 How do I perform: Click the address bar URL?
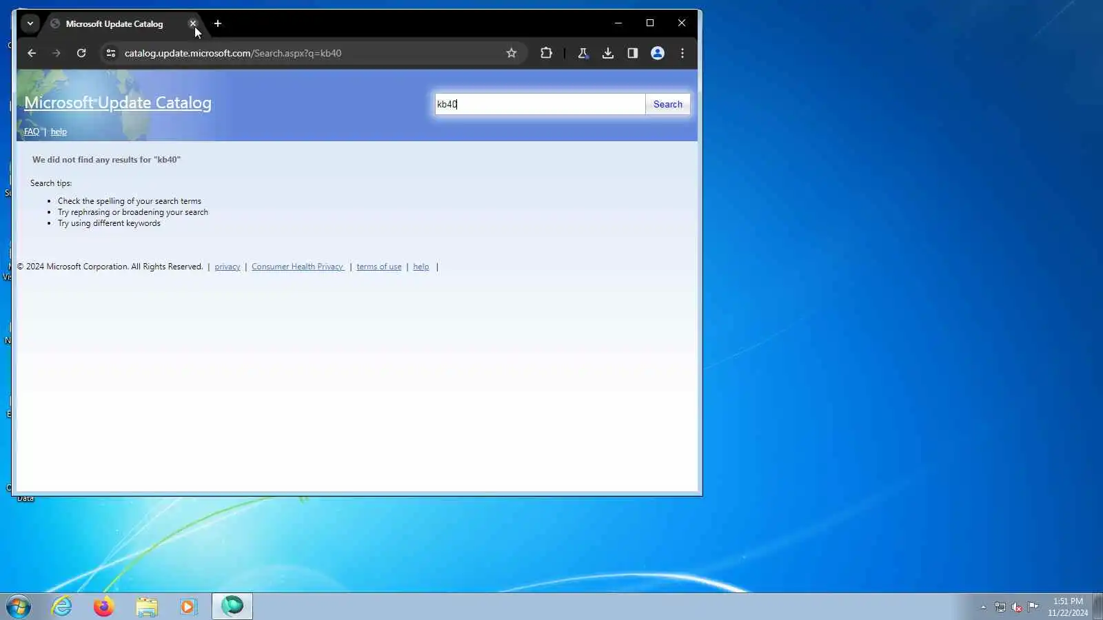coord(233,53)
